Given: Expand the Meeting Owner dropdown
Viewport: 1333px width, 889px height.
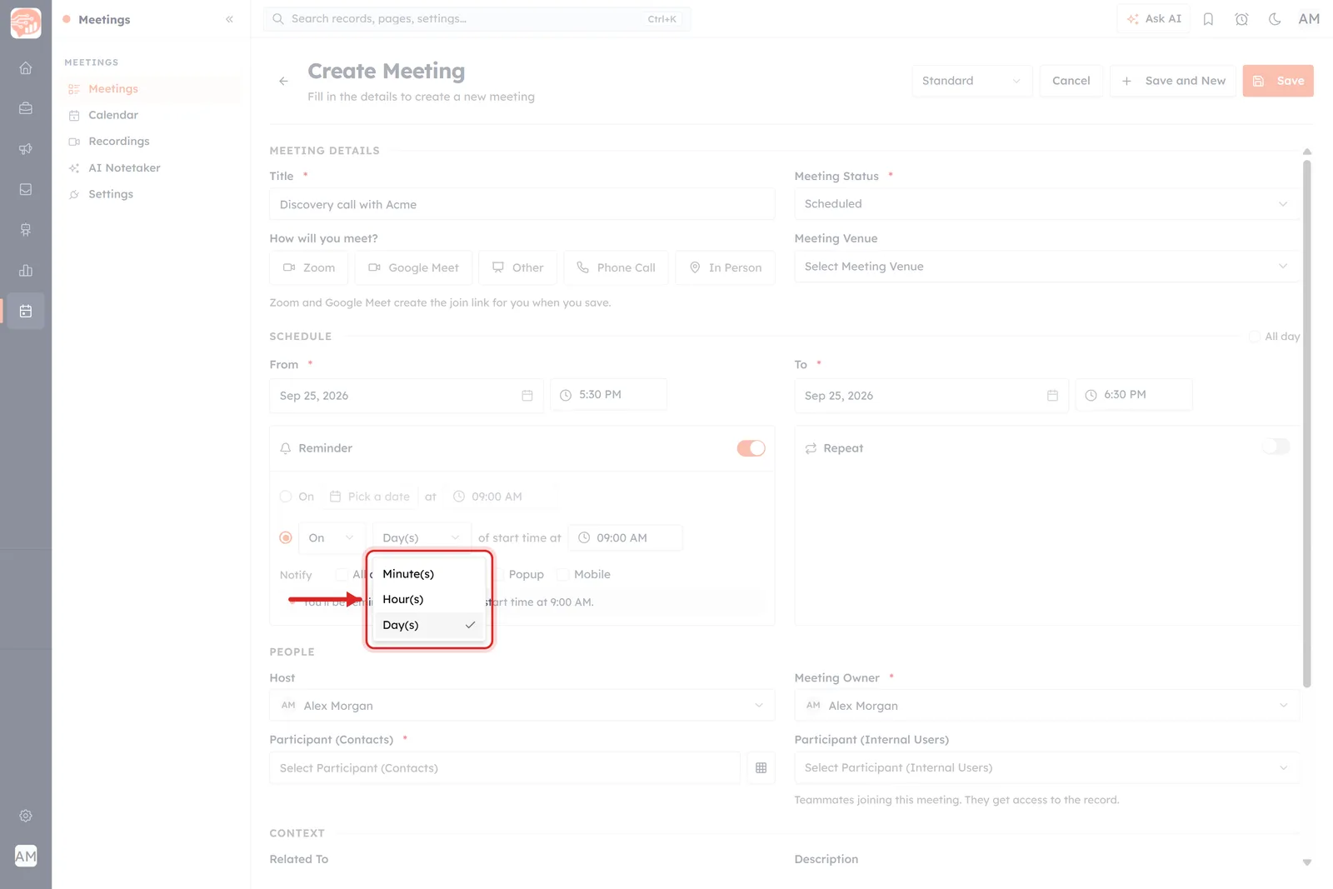Looking at the screenshot, I should click(x=1046, y=706).
